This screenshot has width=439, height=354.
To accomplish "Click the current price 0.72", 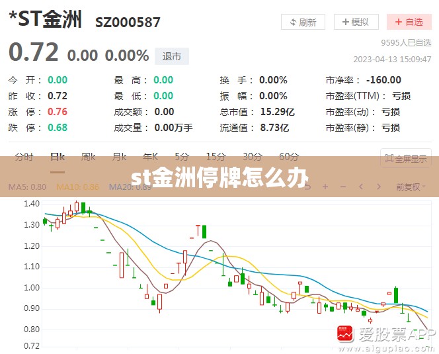I will 34,52.
